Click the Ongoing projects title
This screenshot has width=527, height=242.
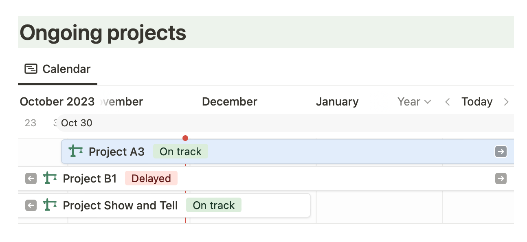[x=103, y=33]
